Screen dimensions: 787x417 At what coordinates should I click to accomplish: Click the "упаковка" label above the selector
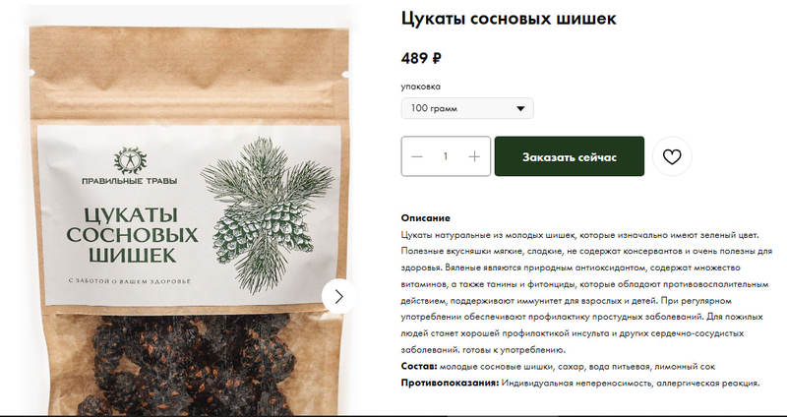pyautogui.click(x=421, y=87)
